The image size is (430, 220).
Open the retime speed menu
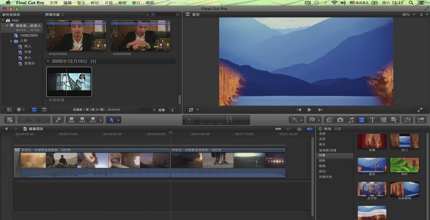tap(314, 120)
